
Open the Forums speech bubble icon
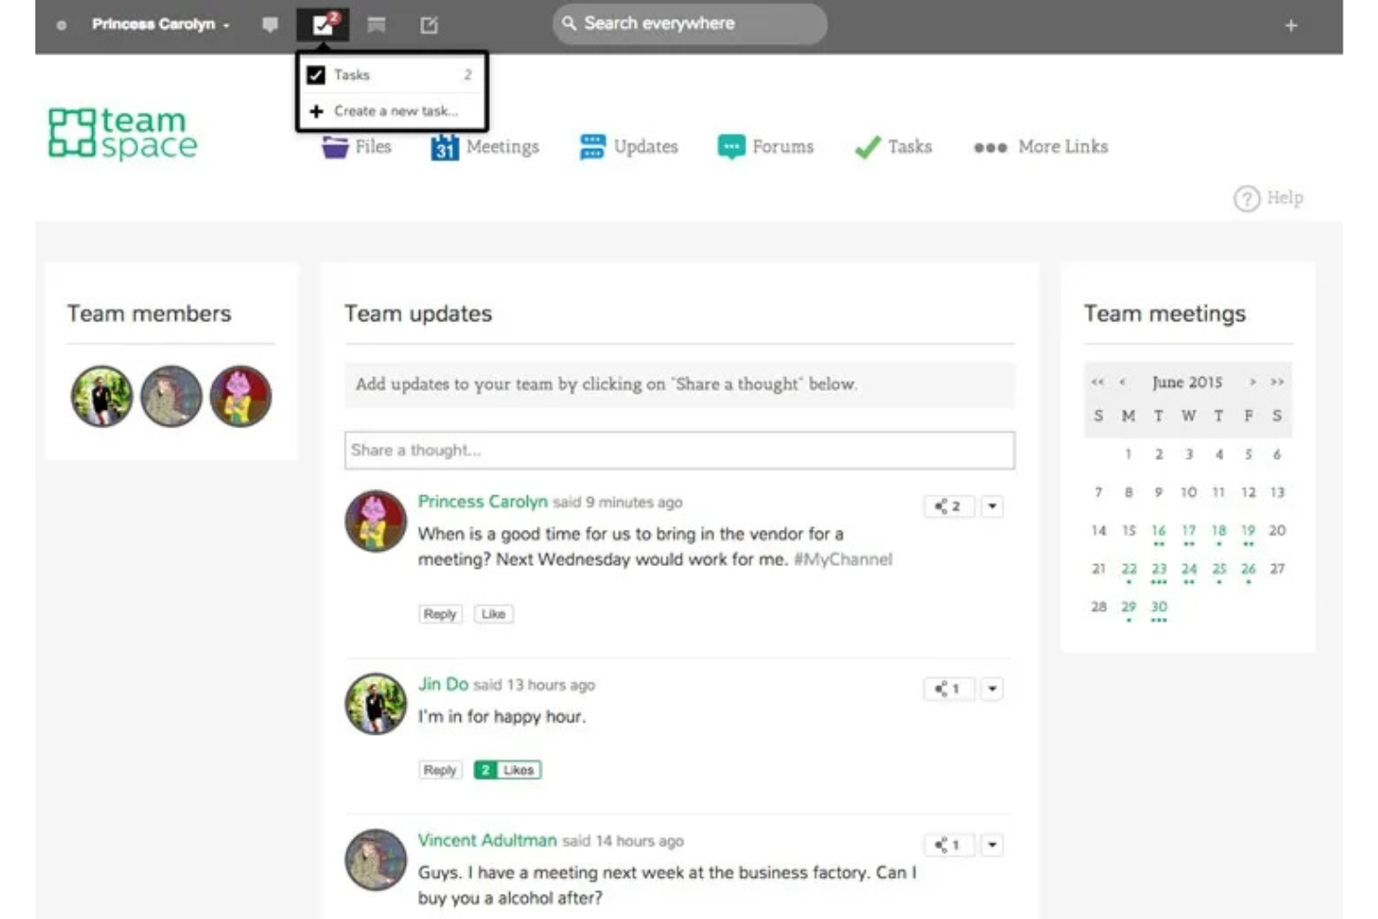click(735, 146)
